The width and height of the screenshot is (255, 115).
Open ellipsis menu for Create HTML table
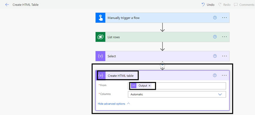[224, 75]
